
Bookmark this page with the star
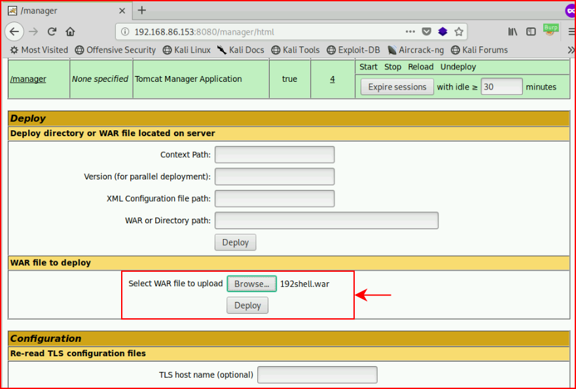[x=458, y=31]
